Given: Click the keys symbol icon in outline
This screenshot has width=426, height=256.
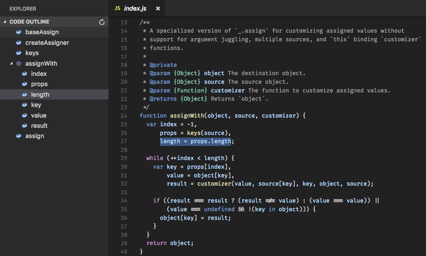Looking at the screenshot, I should click(18, 53).
